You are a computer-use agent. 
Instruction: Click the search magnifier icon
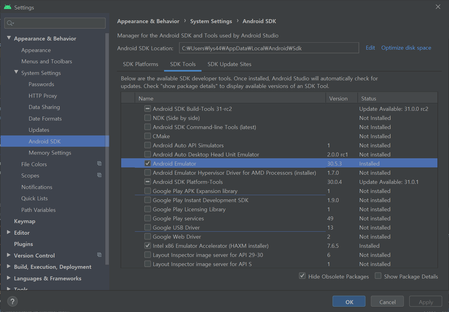(10, 23)
